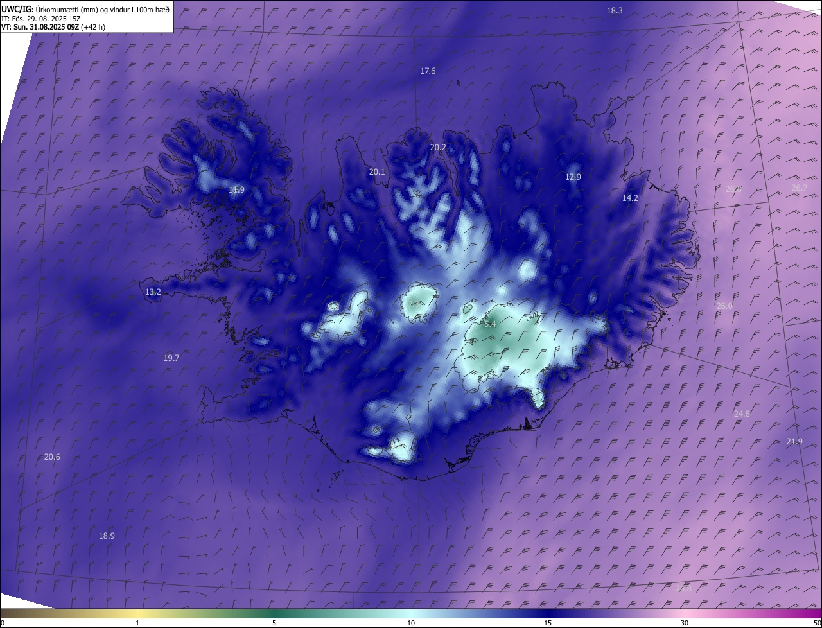Image resolution: width=822 pixels, height=628 pixels.
Task: Click the 18.9 value label on the map
Action: pos(107,536)
